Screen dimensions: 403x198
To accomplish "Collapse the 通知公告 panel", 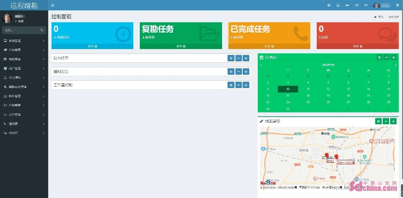I will point(238,72).
